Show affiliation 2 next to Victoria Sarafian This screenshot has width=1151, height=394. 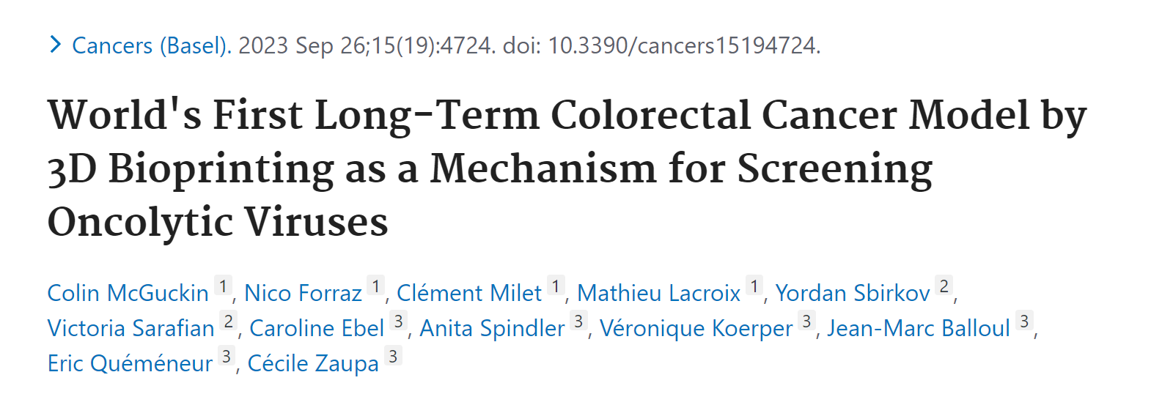pyautogui.click(x=229, y=321)
